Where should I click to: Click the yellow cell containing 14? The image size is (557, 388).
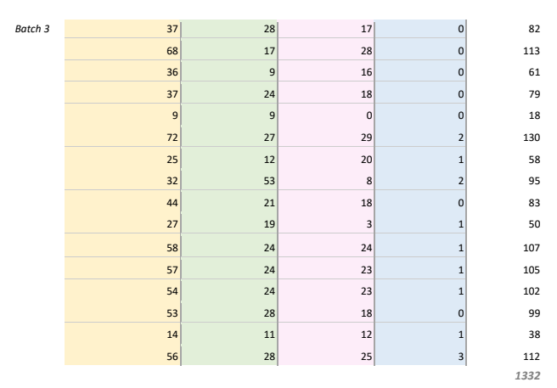(123, 334)
